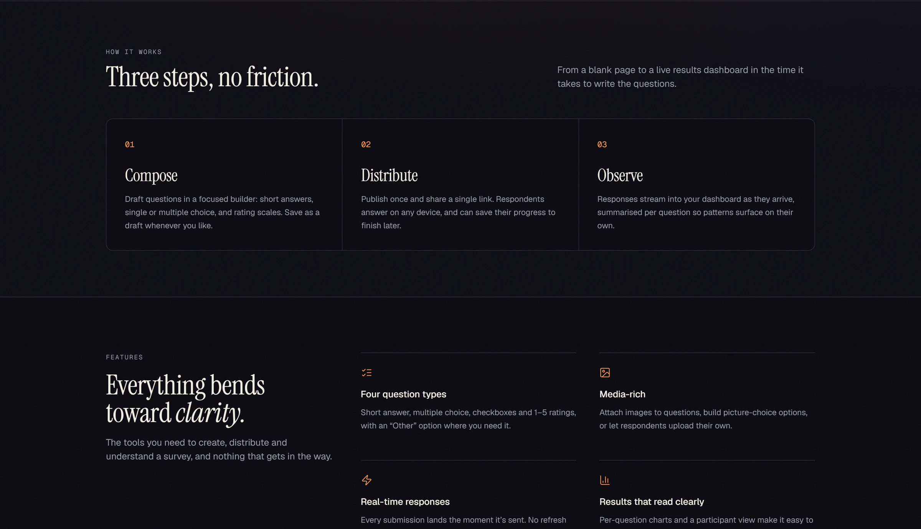
Task: Select the Compose card title
Action: pyautogui.click(x=151, y=176)
